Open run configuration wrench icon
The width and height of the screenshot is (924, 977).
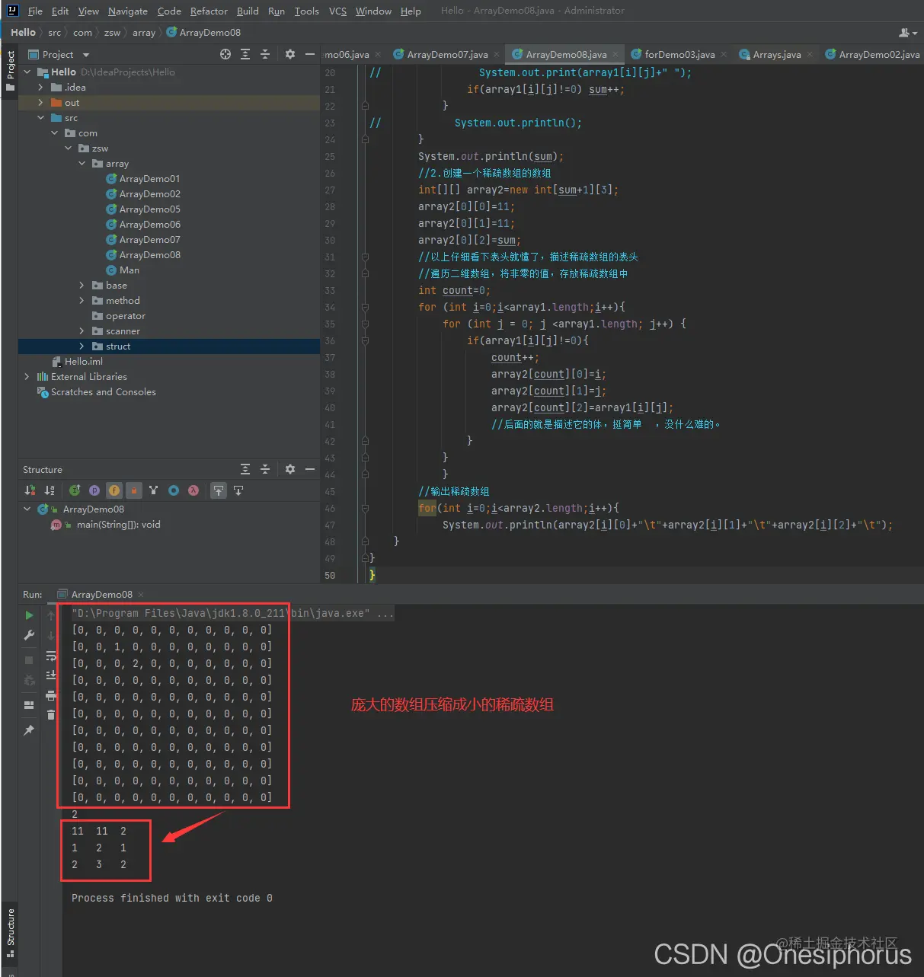pos(29,635)
